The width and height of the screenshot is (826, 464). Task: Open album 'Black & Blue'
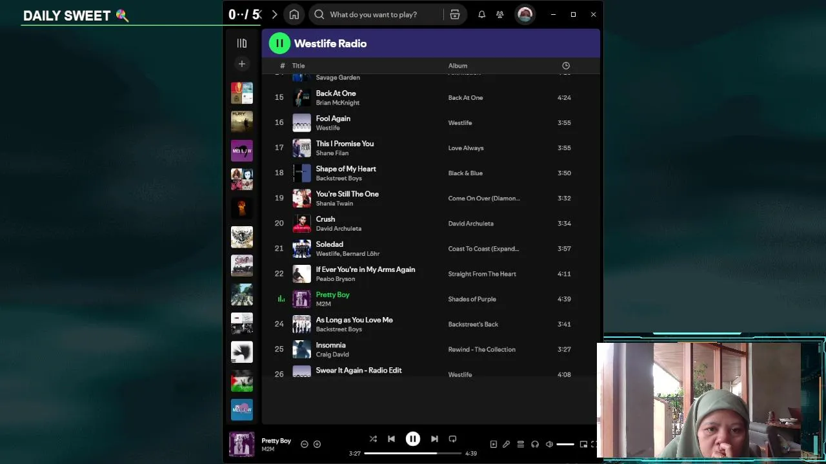coord(465,173)
